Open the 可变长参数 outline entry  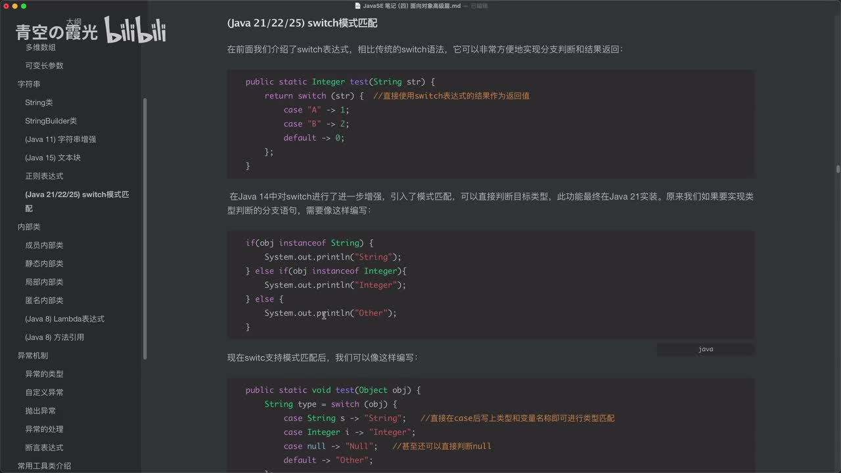coord(44,66)
